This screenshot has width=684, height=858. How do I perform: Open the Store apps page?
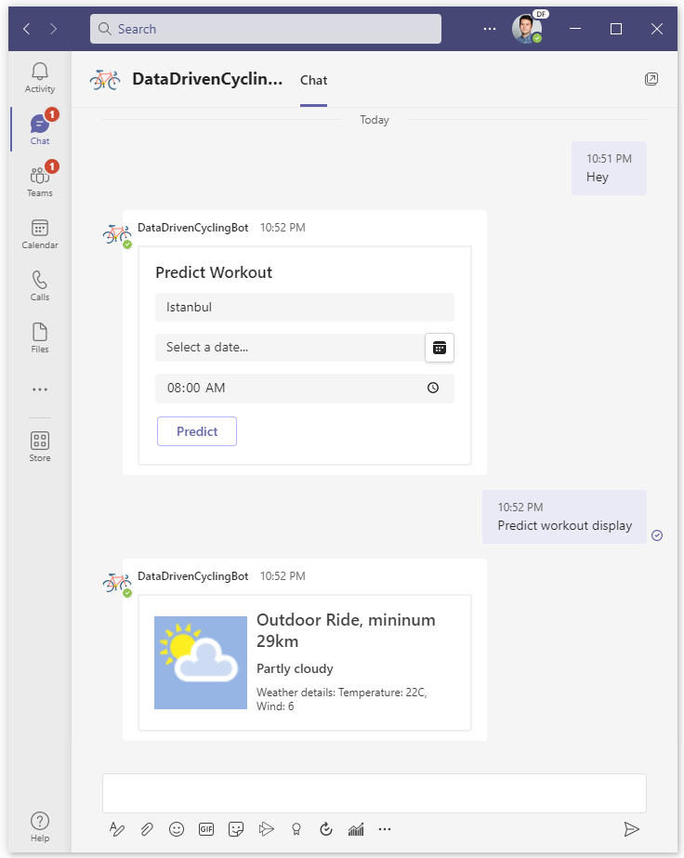40,446
